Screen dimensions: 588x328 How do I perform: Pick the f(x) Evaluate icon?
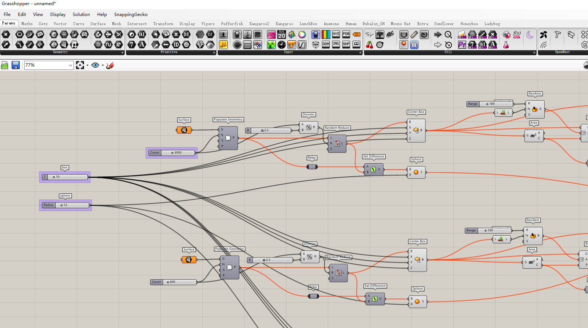(517, 35)
